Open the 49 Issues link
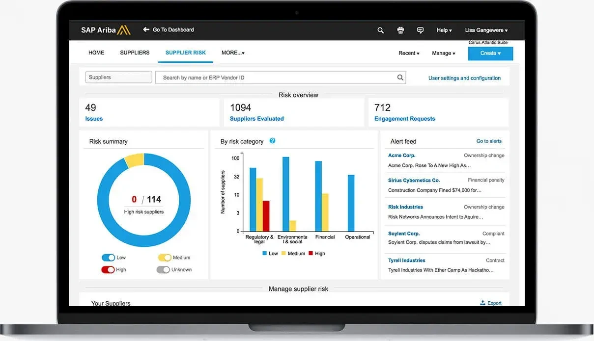 pyautogui.click(x=94, y=119)
